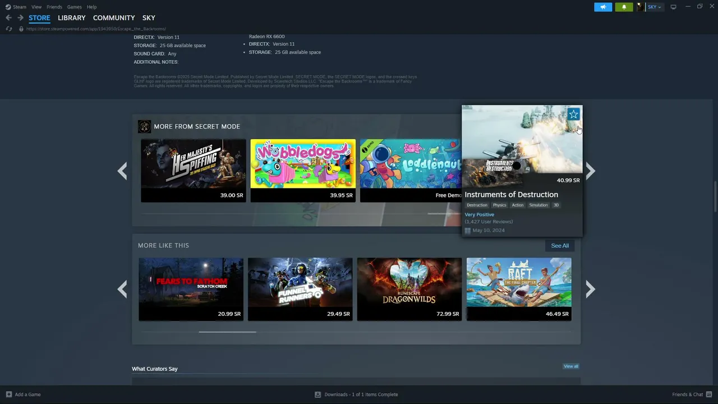Go forward with the forward arrow

point(20,18)
